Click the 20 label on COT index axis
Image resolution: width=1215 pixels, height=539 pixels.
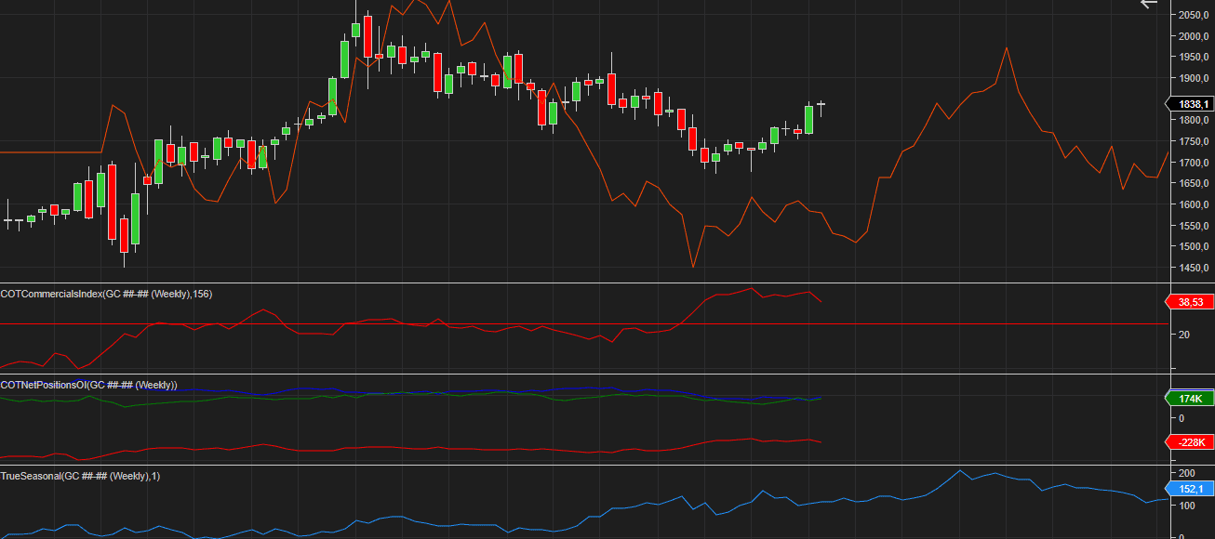pos(1183,335)
